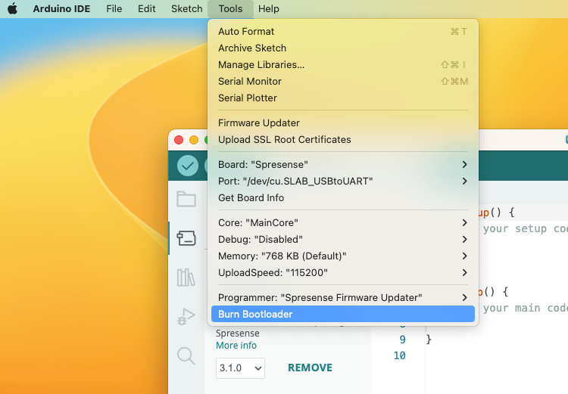
Task: Click the closing brace on line 9
Action: point(429,340)
